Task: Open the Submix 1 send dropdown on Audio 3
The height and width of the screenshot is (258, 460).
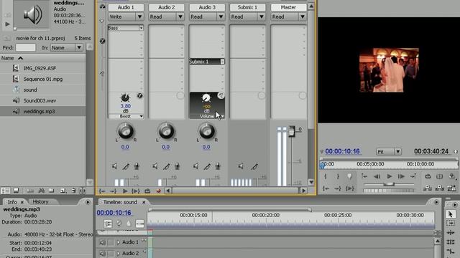Action: tap(222, 62)
